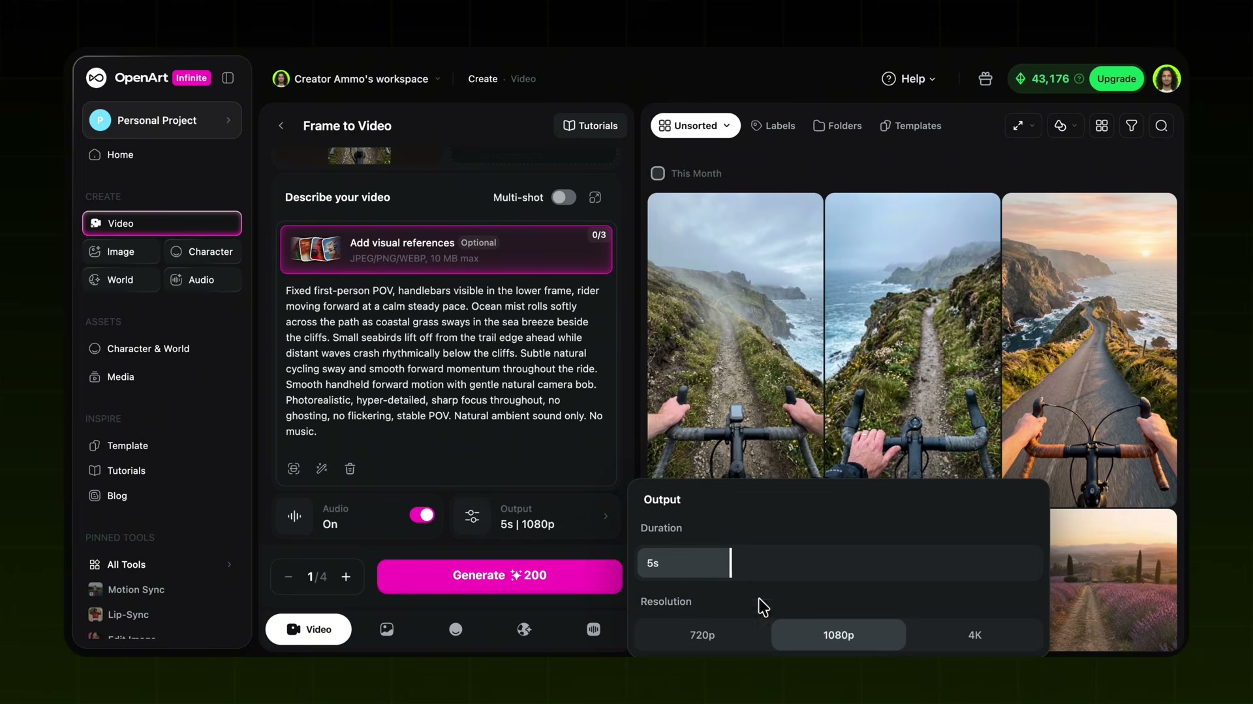The height and width of the screenshot is (704, 1253).
Task: Click the Generate 200 button
Action: [499, 576]
